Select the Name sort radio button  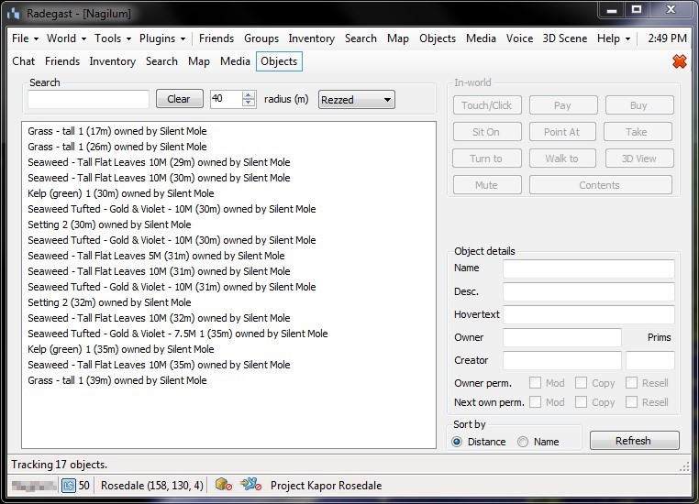point(523,442)
